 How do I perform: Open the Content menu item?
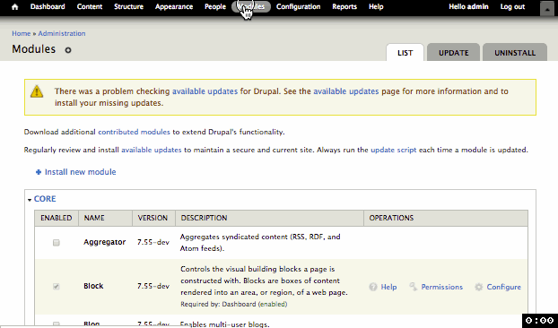90,7
